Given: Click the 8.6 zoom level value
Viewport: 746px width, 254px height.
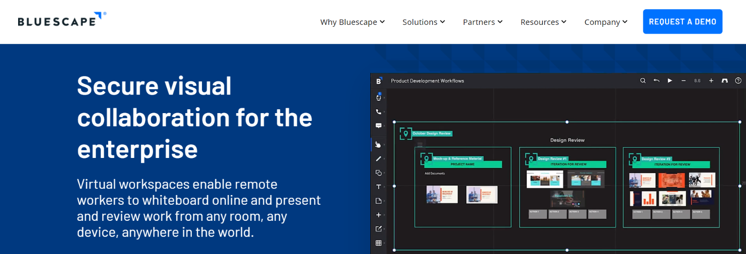Looking at the screenshot, I should [697, 81].
